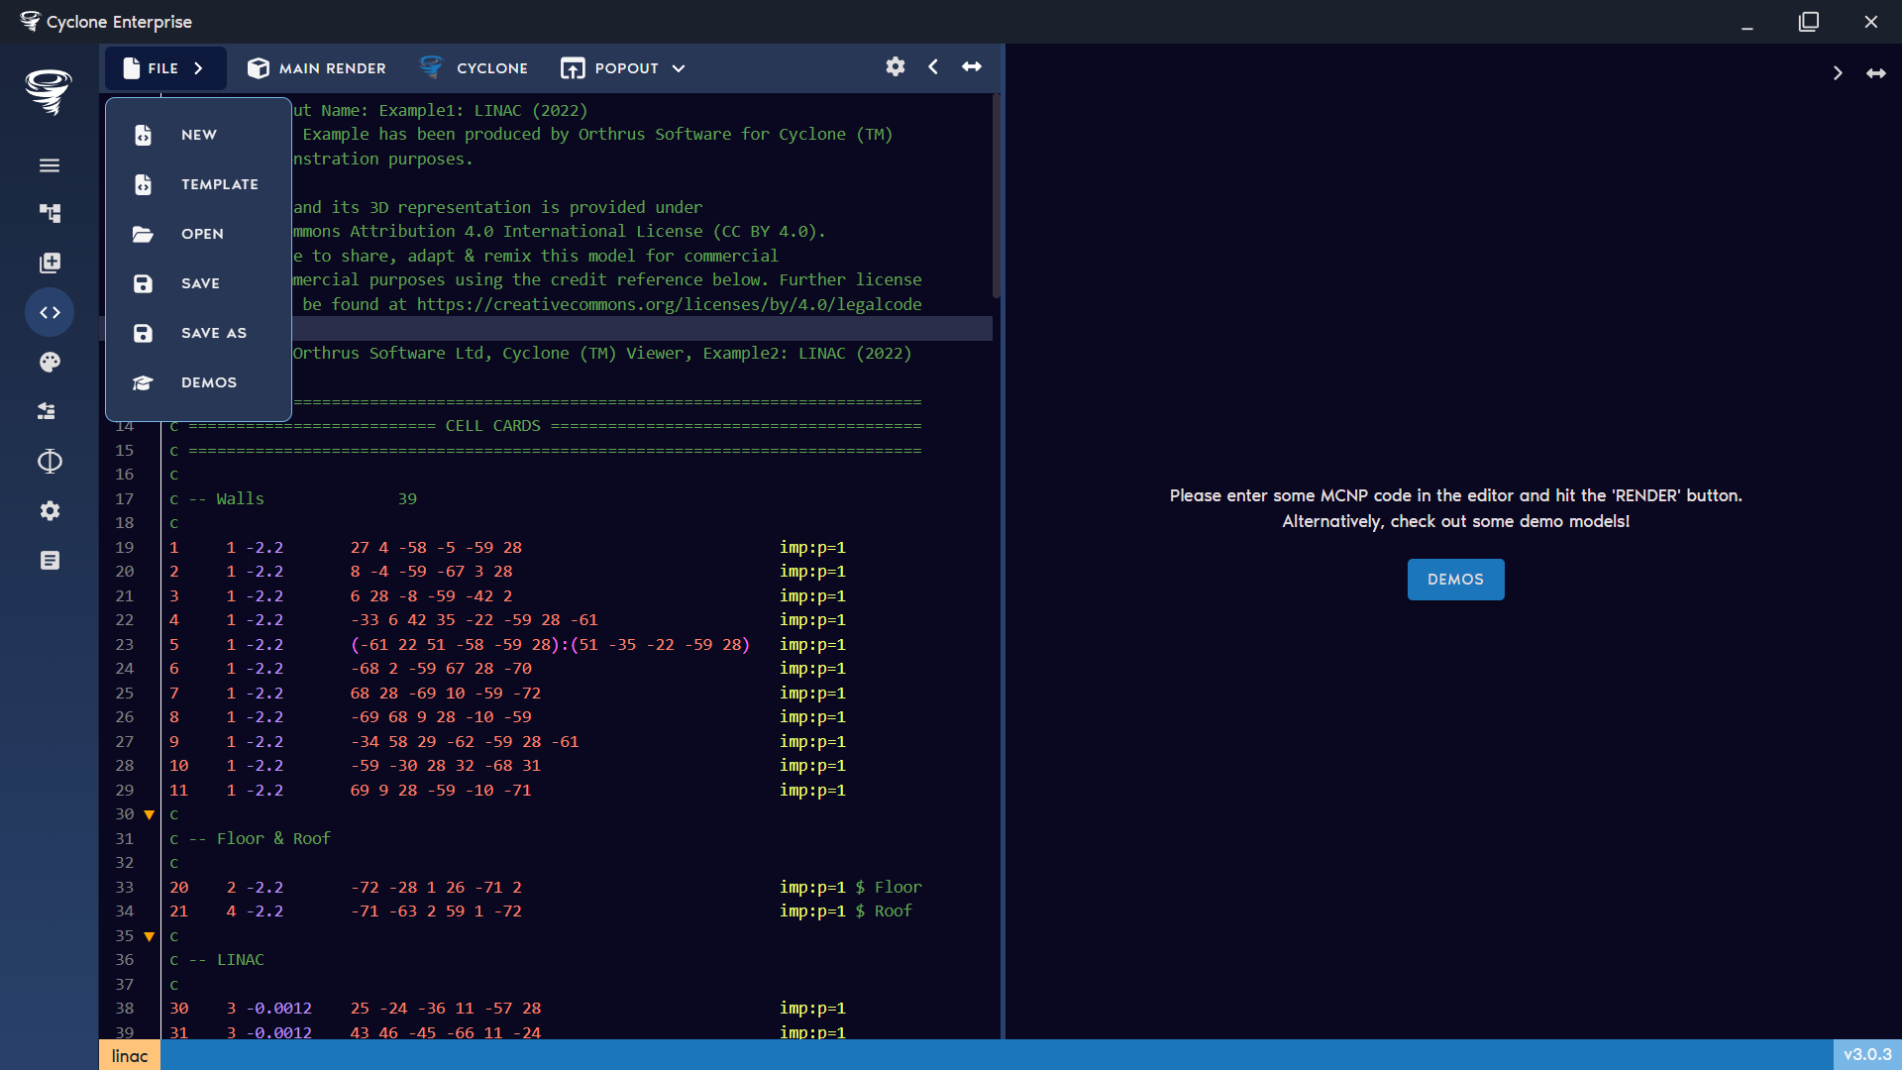Screen dimensions: 1902x1070
Task: Select the geometry hierarchy sidebar icon
Action: pyautogui.click(x=50, y=213)
